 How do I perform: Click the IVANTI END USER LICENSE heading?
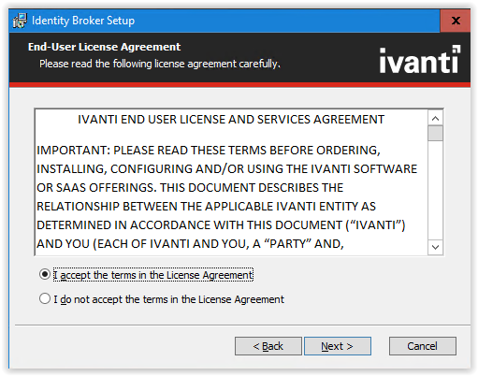click(x=231, y=120)
